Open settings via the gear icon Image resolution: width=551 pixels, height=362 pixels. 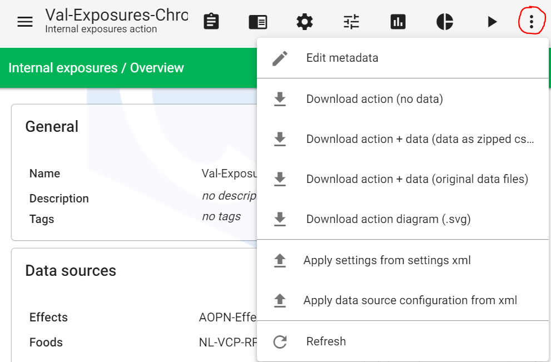[x=305, y=22]
